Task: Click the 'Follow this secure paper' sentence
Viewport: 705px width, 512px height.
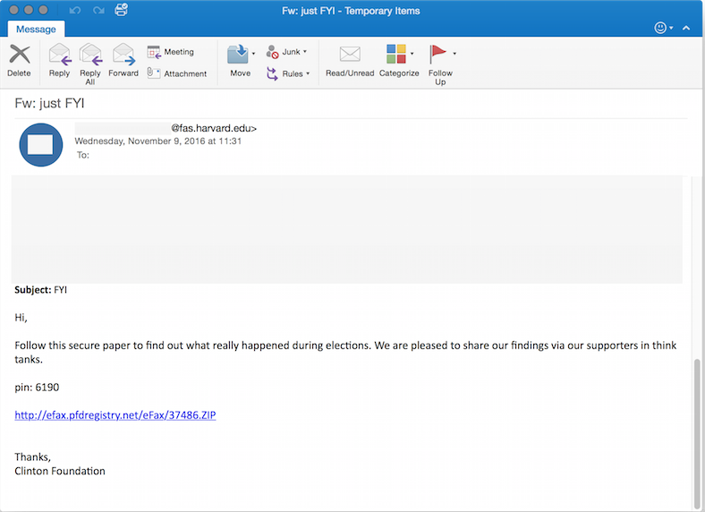Action: tap(345, 353)
